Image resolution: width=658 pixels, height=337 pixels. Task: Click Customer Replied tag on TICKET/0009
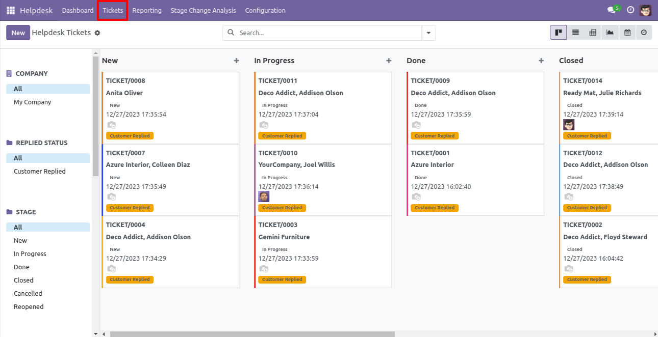(435, 136)
